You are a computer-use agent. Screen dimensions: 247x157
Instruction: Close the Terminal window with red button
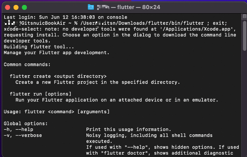tap(7, 7)
